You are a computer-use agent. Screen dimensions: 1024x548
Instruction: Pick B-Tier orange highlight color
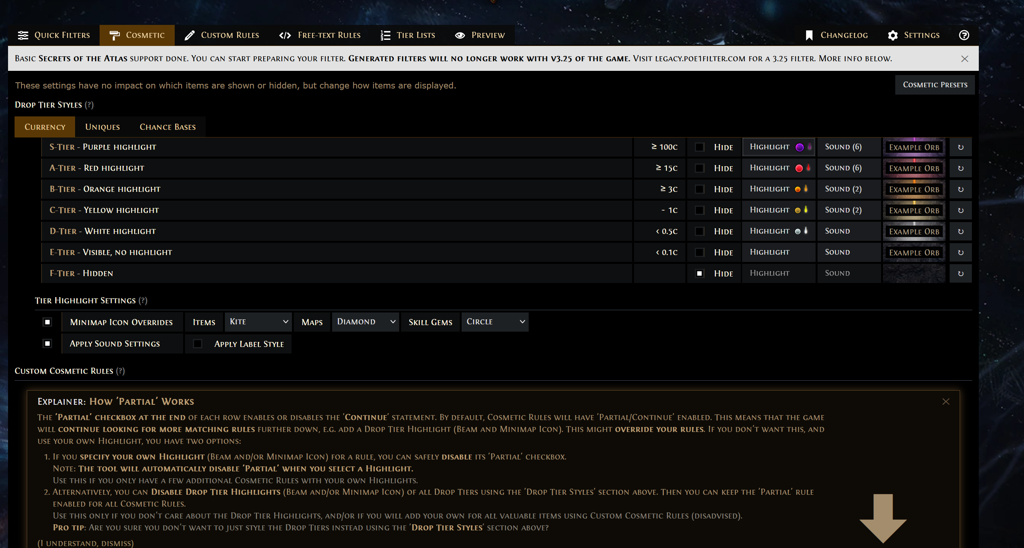tap(798, 190)
